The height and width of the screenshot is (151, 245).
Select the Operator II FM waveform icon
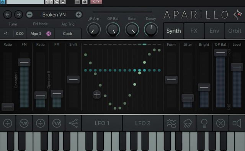[57, 123]
